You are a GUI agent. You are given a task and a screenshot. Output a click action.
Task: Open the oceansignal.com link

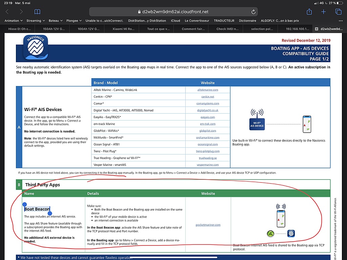tap(208, 144)
